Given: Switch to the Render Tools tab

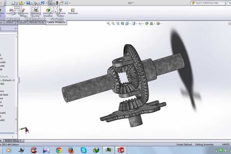Looking at the screenshot, I should 37,22.
